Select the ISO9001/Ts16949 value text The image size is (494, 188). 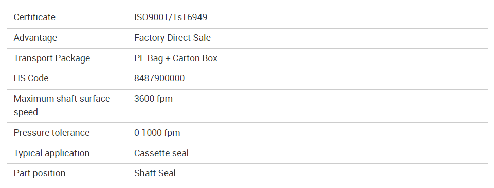pyautogui.click(x=171, y=17)
